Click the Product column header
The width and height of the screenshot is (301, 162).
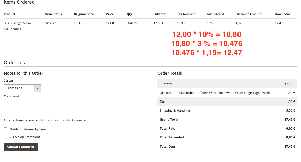9,14
